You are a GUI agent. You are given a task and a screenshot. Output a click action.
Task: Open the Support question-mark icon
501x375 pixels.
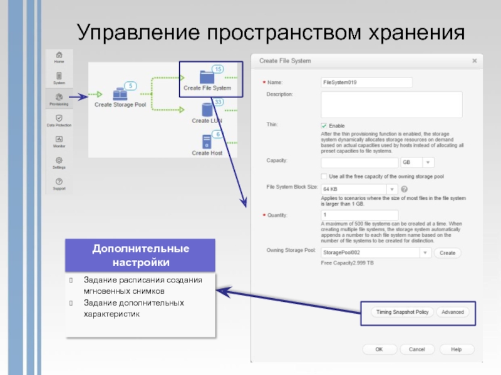point(59,184)
